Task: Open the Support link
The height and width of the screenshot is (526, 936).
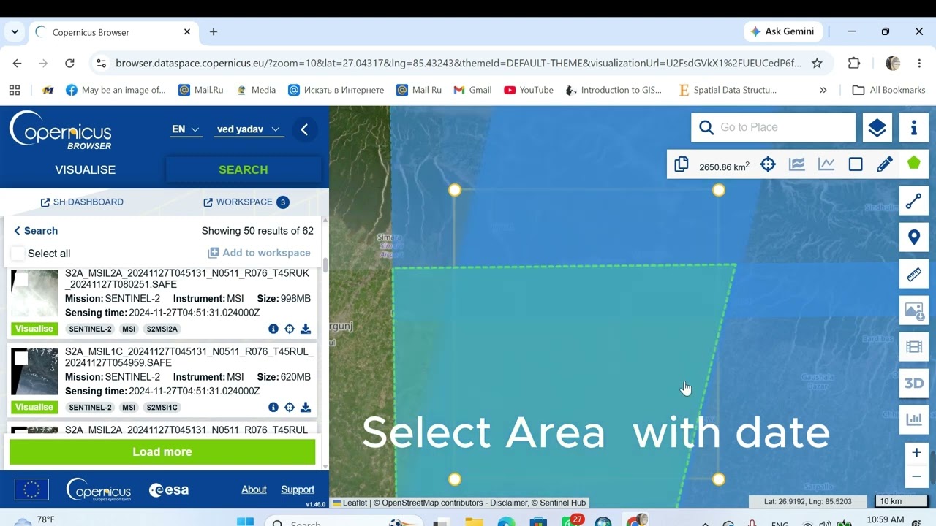Action: point(298,489)
